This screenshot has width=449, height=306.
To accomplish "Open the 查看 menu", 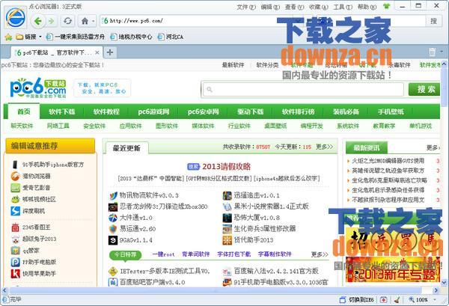I will click(294, 7).
